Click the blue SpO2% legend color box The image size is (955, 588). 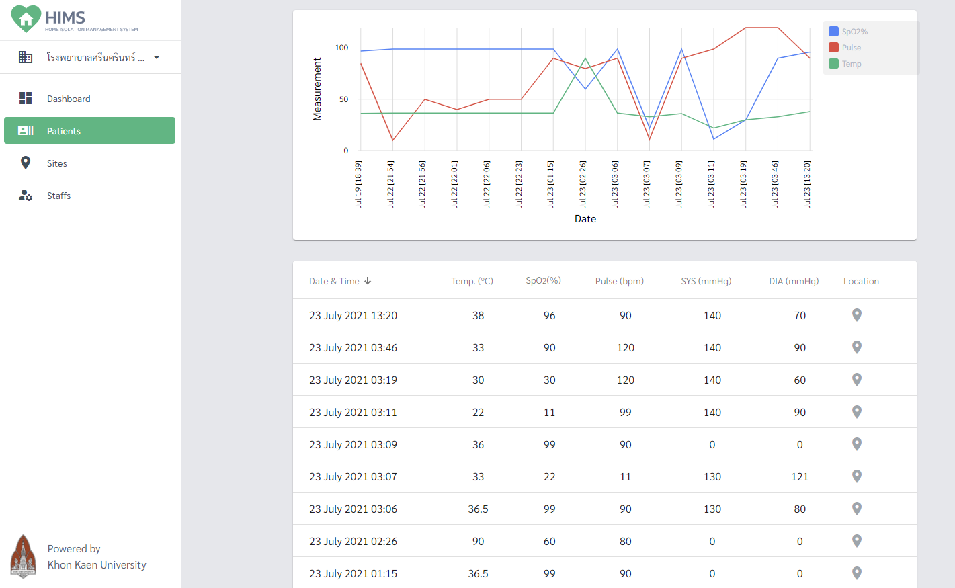[833, 32]
